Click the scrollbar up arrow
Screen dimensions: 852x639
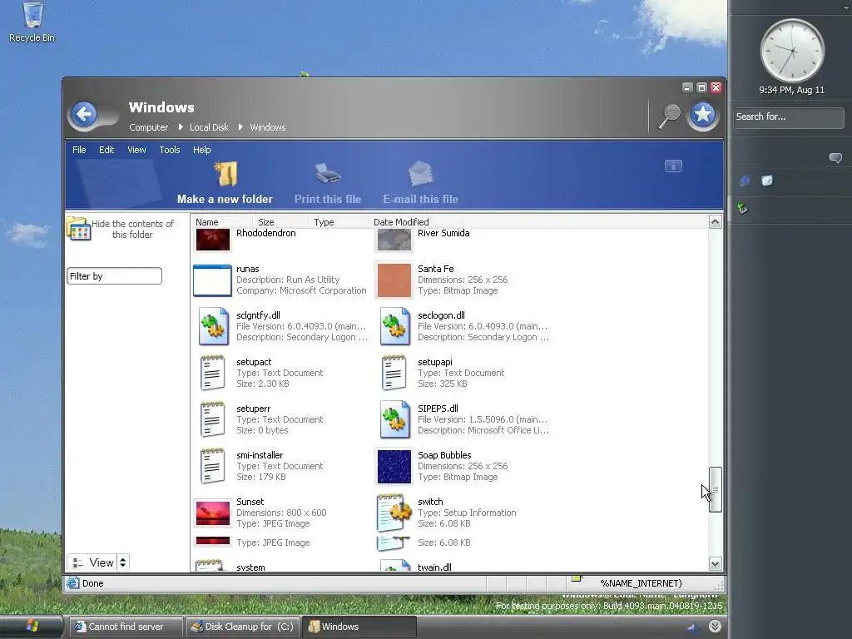715,221
